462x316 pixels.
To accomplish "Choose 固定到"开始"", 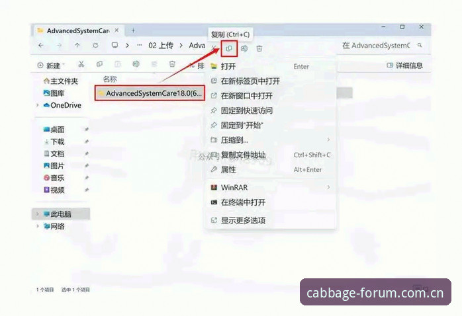I will 271,125.
